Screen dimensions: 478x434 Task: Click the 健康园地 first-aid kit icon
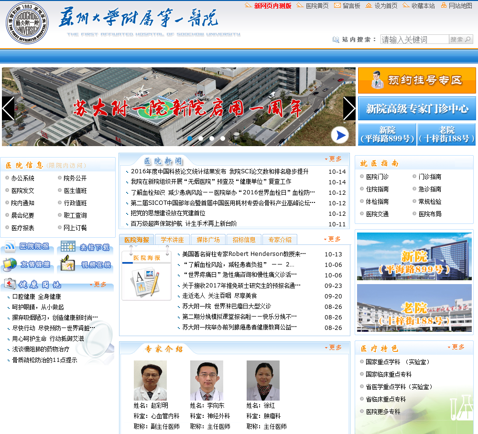tap(10, 284)
